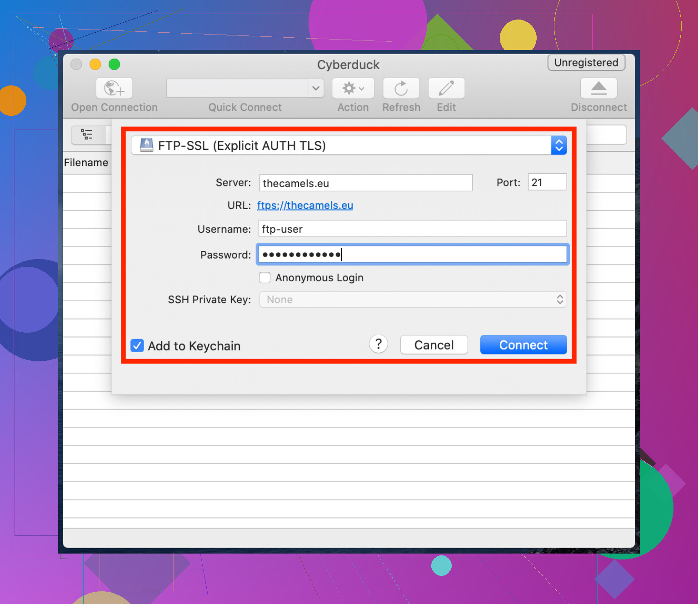
Task: Open the SSH Private Key dropdown
Action: click(x=413, y=300)
